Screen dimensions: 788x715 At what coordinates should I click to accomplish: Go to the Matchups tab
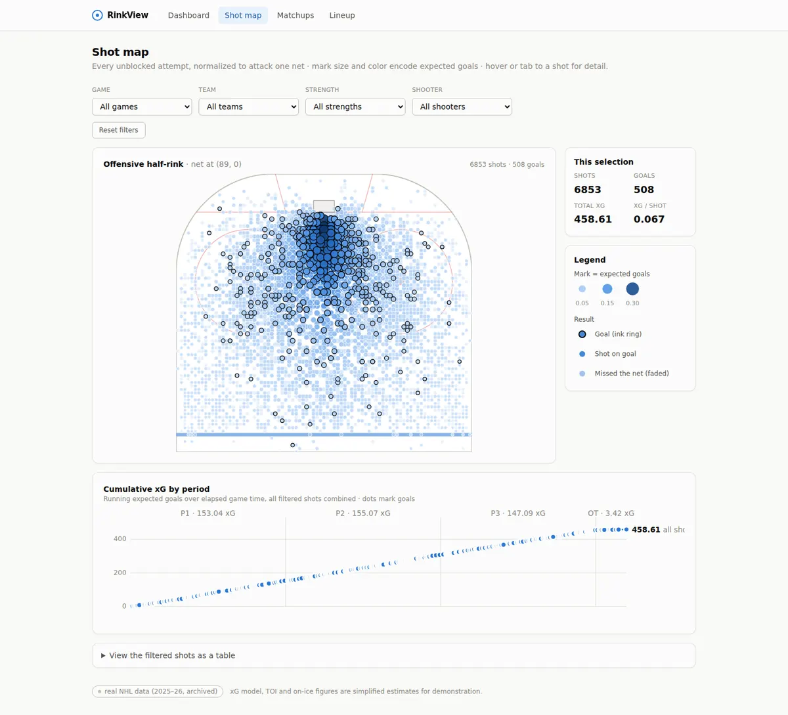click(295, 15)
